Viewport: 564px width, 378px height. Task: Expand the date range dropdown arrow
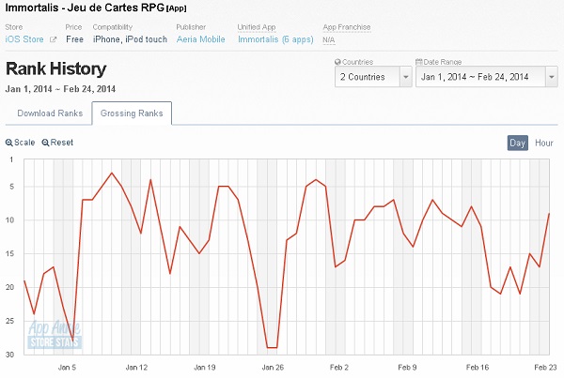552,77
